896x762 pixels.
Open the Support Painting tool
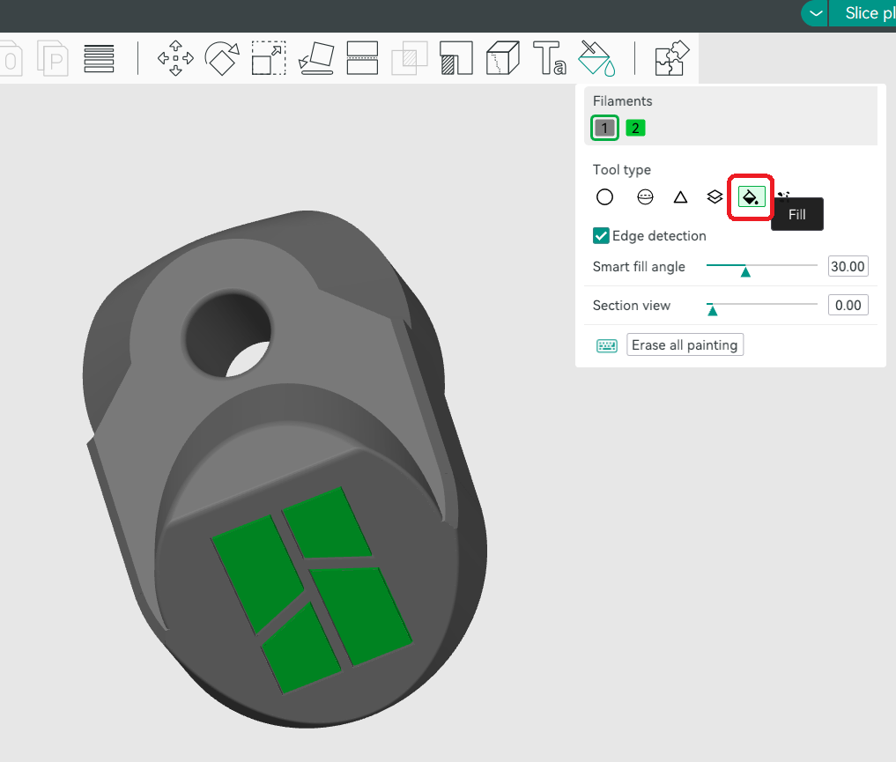(x=456, y=58)
